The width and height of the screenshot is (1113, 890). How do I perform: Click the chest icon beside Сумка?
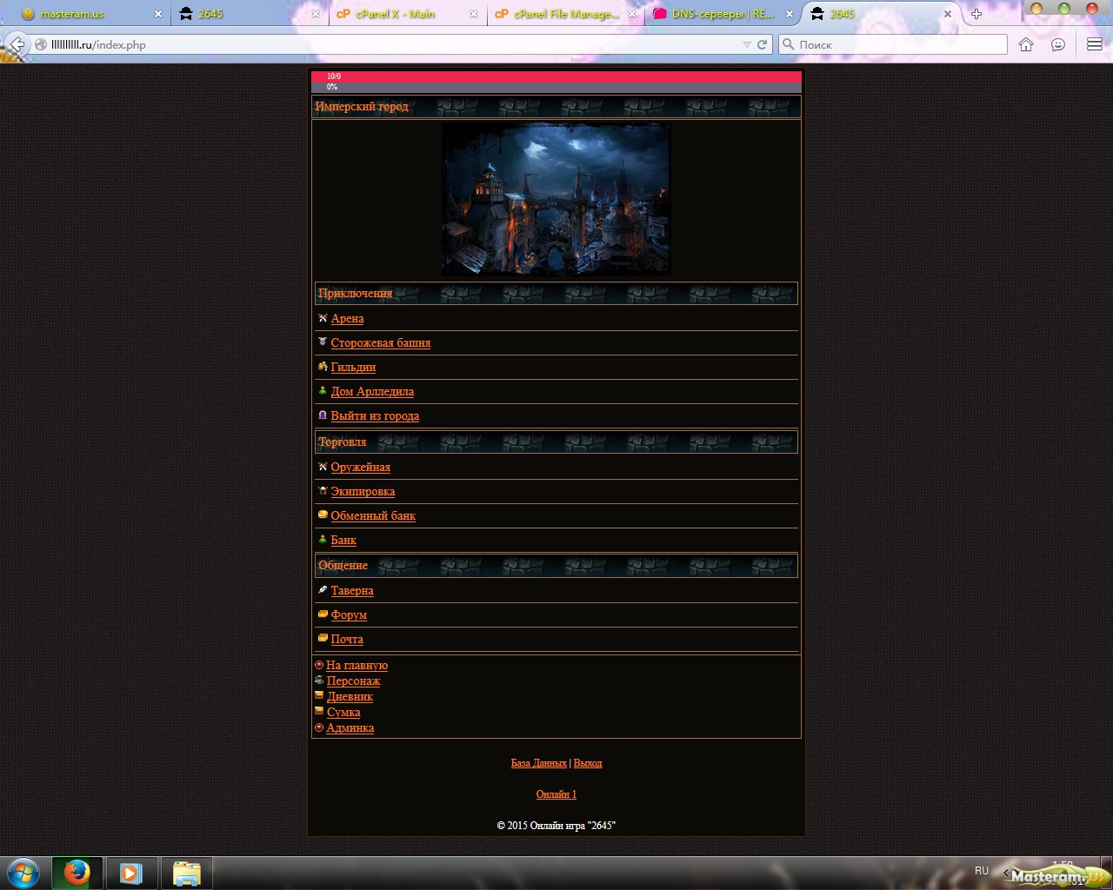pos(319,712)
